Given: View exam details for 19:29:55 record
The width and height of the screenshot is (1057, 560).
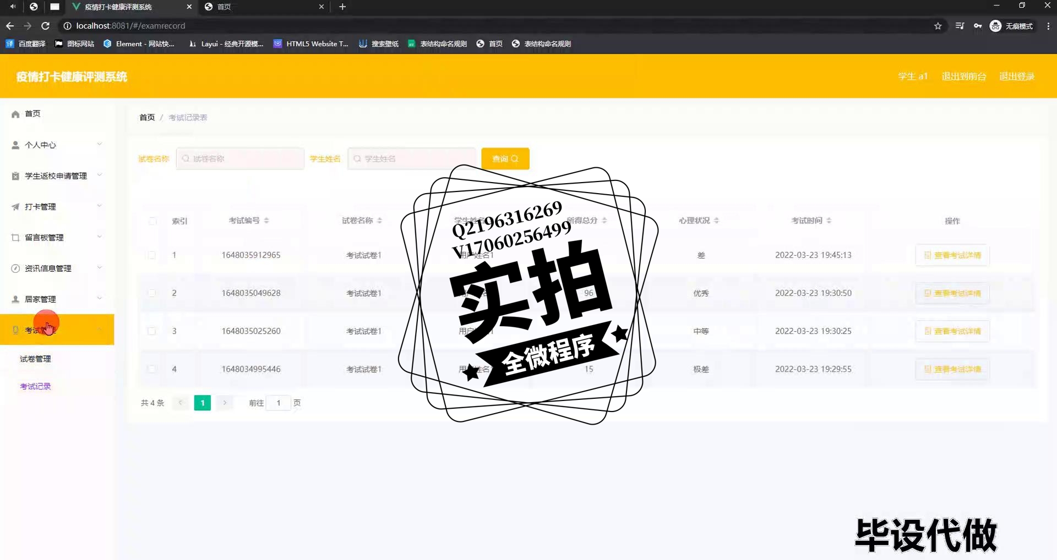Looking at the screenshot, I should (x=952, y=369).
